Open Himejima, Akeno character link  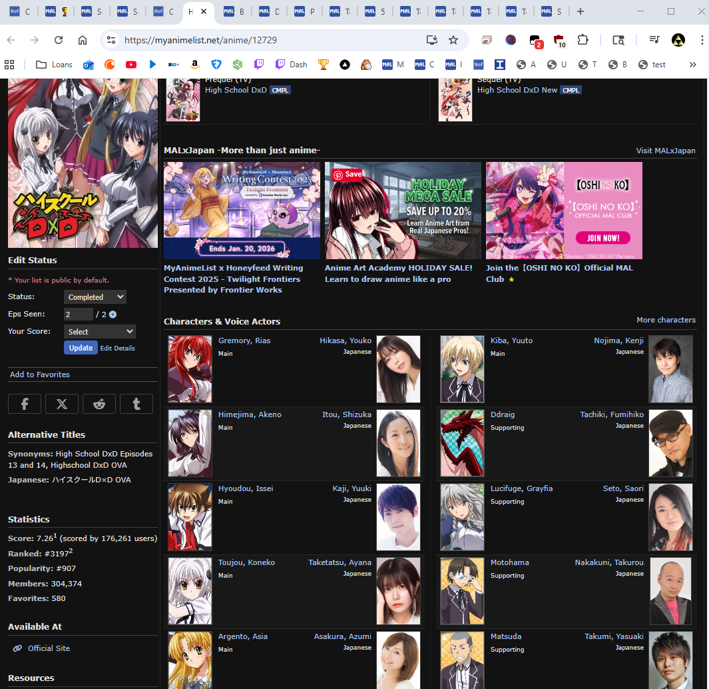pyautogui.click(x=250, y=414)
